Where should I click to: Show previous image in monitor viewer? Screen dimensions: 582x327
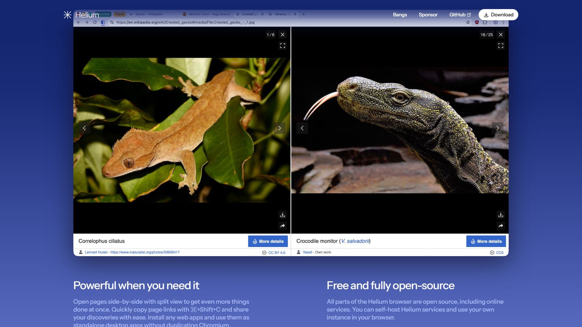click(302, 128)
